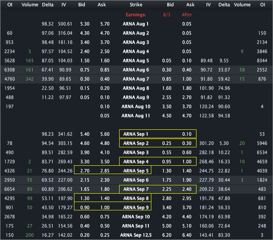Click put ask 0.10 for Sep 1

coord(187,134)
